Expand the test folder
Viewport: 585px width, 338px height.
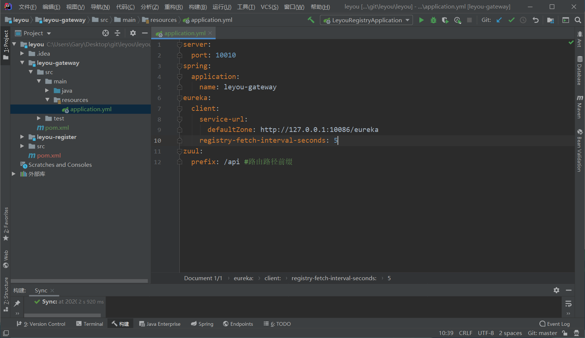click(x=39, y=118)
